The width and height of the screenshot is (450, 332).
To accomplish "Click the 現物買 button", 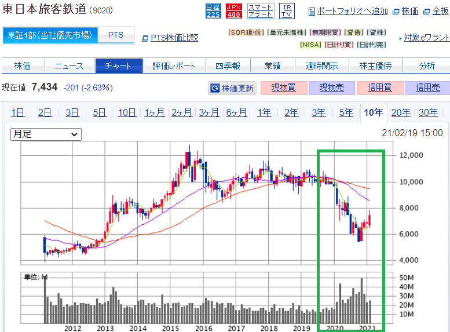I will pyautogui.click(x=284, y=87).
